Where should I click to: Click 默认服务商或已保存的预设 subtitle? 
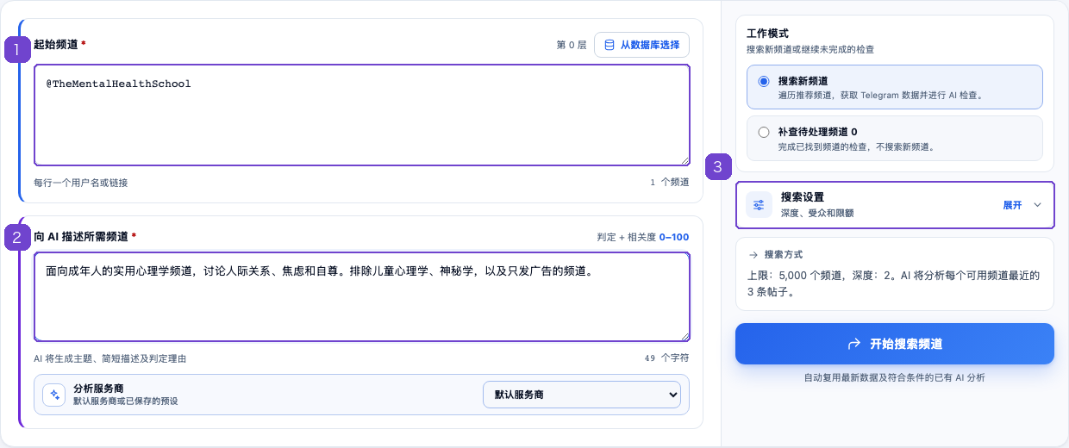coord(125,401)
